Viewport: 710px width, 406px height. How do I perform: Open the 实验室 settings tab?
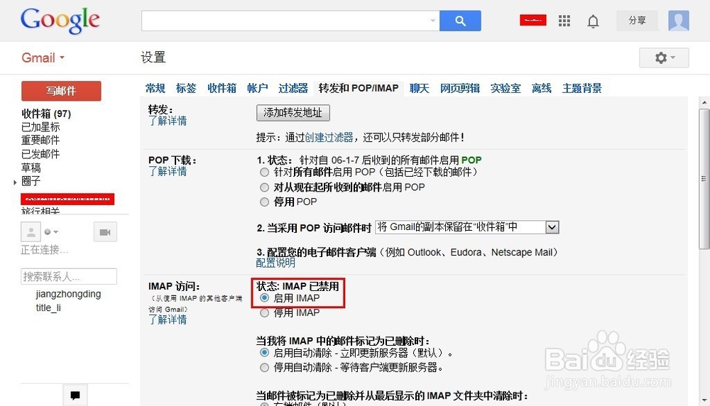[506, 88]
